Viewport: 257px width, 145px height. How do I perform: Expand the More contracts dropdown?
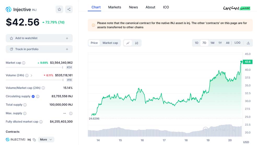46,140
